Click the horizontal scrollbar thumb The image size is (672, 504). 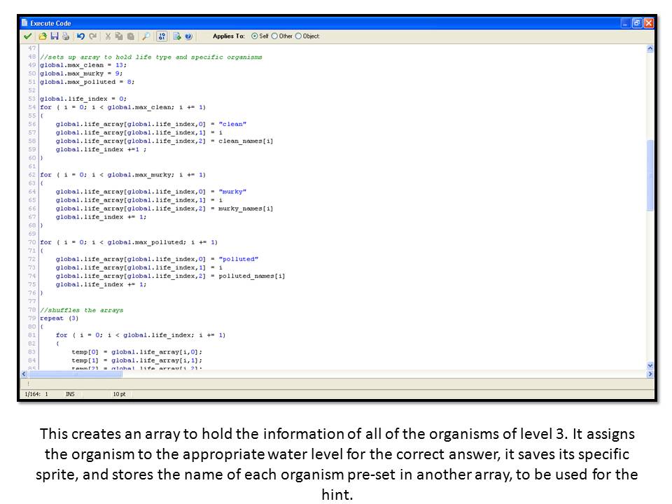click(x=75, y=374)
